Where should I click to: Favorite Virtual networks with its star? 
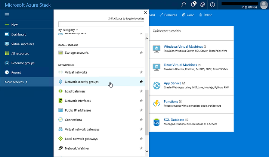click(x=141, y=72)
